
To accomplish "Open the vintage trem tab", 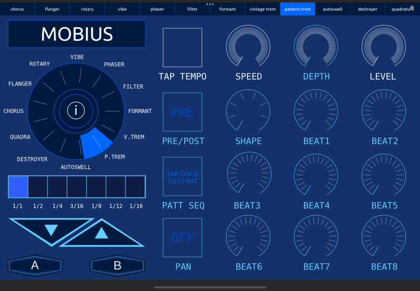I will (262, 9).
